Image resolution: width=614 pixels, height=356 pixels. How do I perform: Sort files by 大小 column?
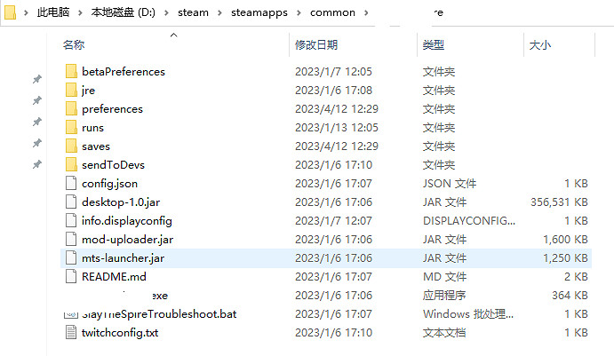540,44
